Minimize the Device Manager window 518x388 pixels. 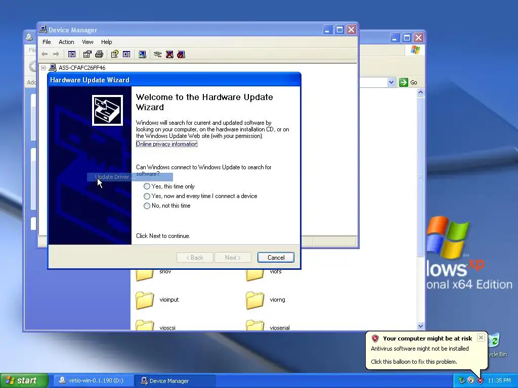tap(327, 30)
